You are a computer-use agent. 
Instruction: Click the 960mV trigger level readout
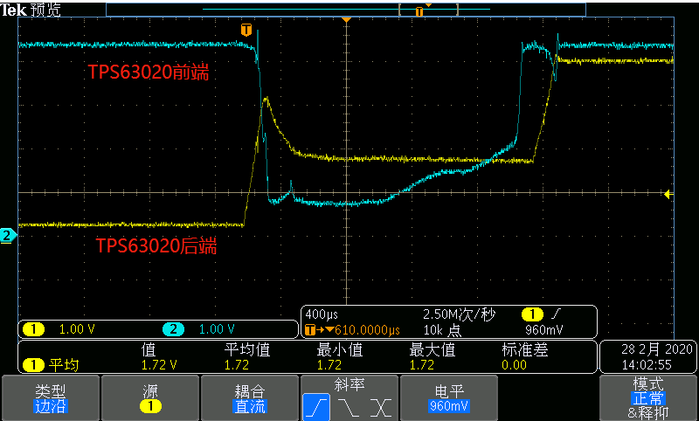click(543, 330)
